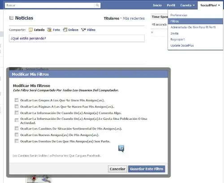Click the Noticias news feed icon
Screen dimensions: 224x183
tap(11, 18)
